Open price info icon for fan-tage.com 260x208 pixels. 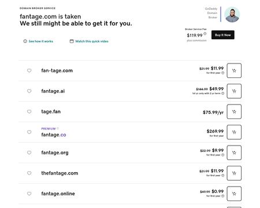223,73
